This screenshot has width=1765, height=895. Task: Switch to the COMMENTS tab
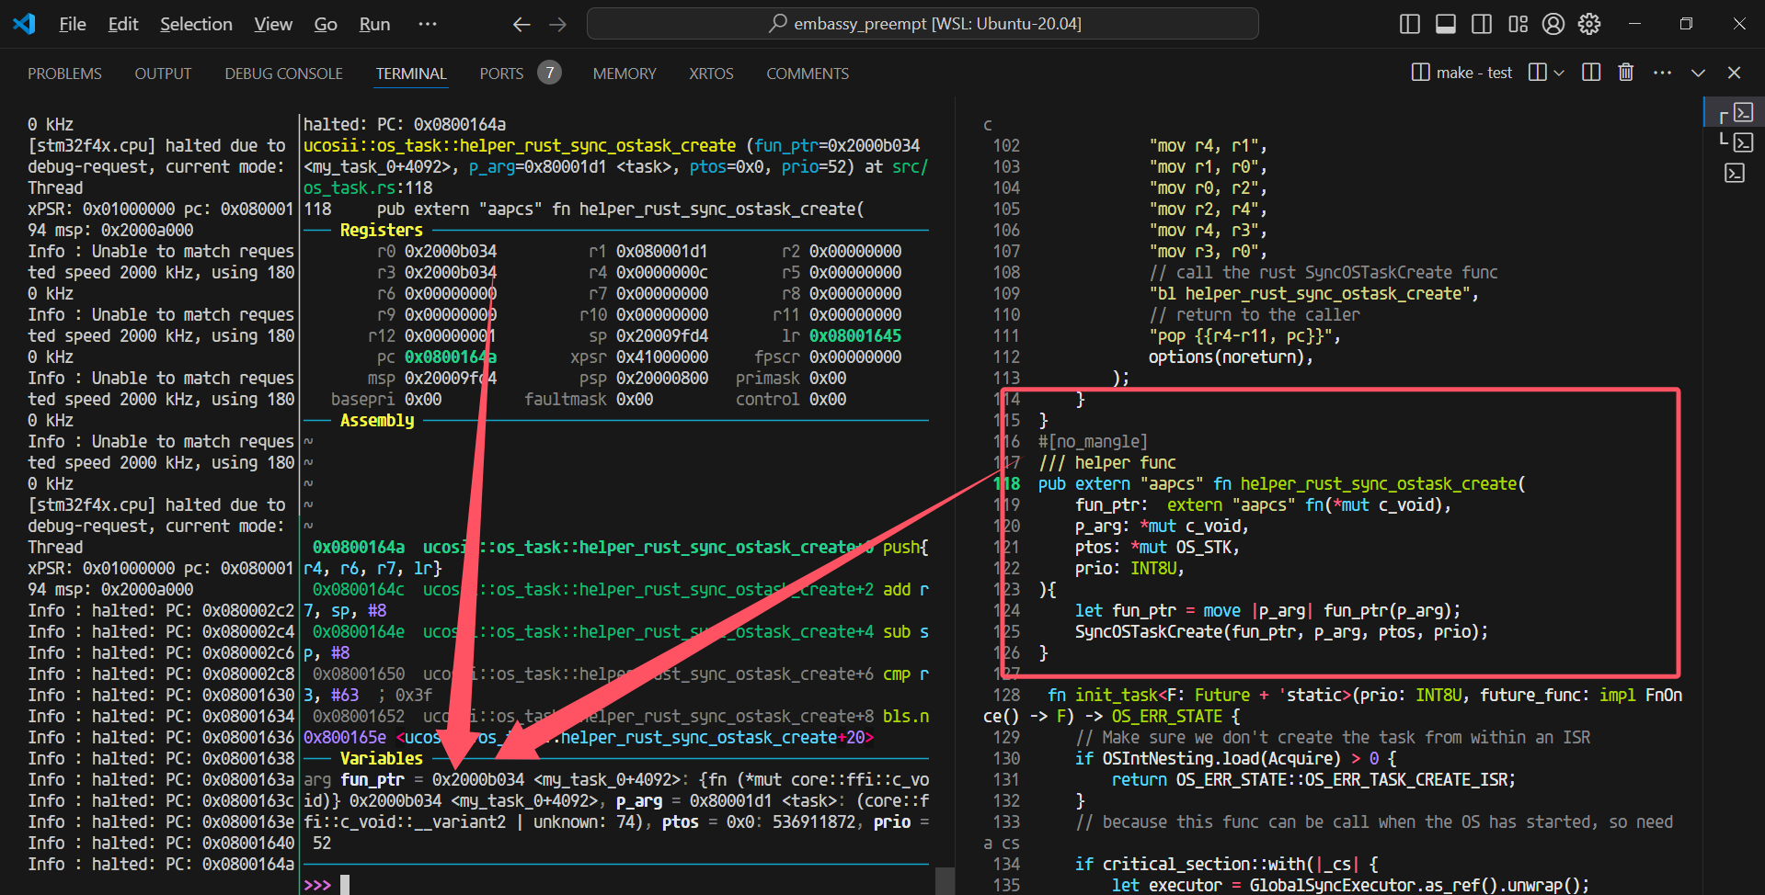808,74
